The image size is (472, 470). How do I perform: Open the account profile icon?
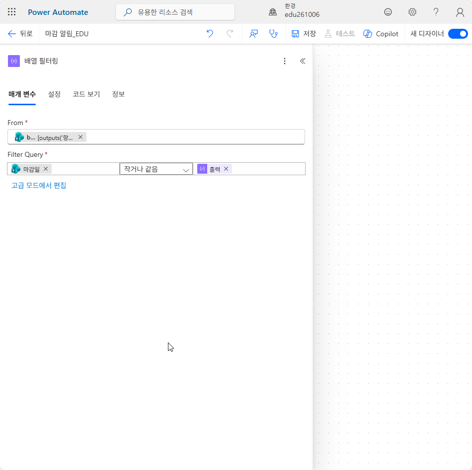click(x=460, y=12)
